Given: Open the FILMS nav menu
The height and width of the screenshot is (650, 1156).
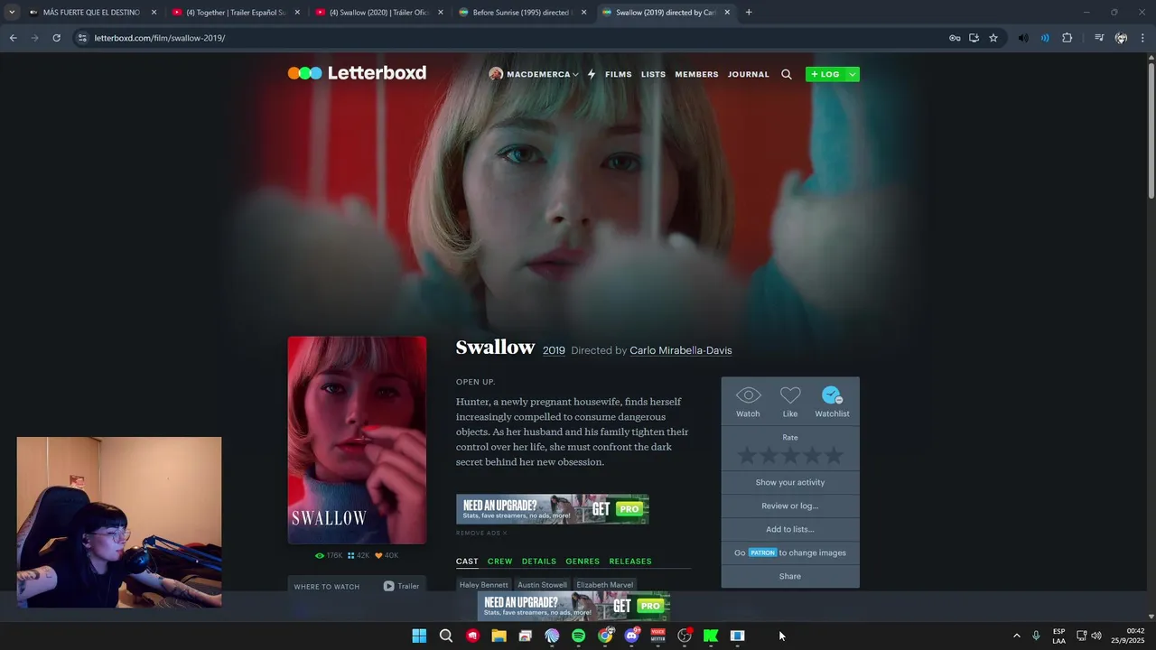Looking at the screenshot, I should (619, 74).
